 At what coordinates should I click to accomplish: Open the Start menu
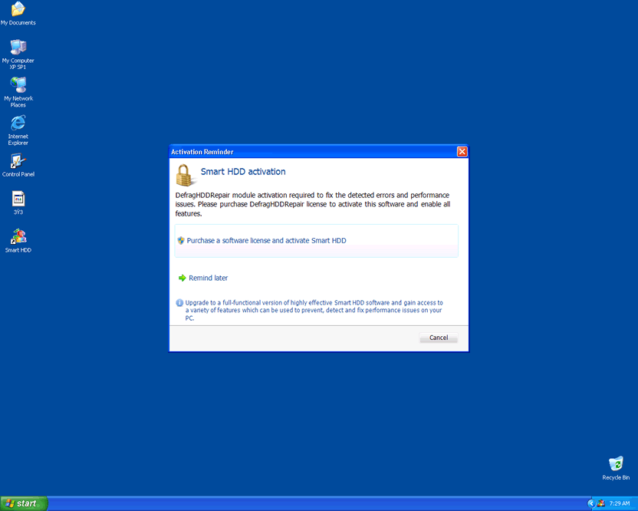tap(23, 503)
